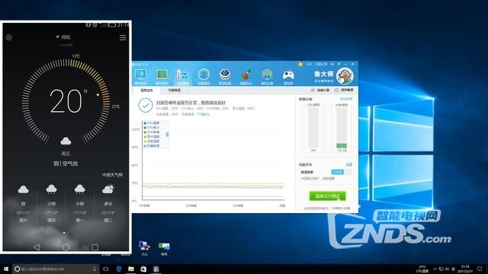
Task: Toggle the brown CPU package legend entry
Action: [152, 132]
